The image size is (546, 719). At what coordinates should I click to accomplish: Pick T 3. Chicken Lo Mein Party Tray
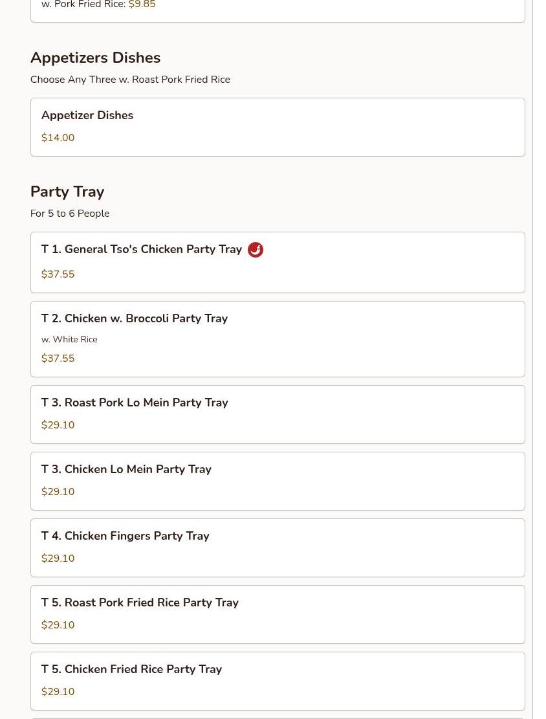tap(126, 469)
